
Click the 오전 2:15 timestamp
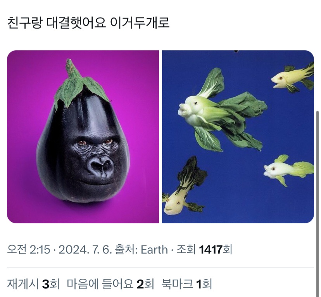tap(28, 250)
